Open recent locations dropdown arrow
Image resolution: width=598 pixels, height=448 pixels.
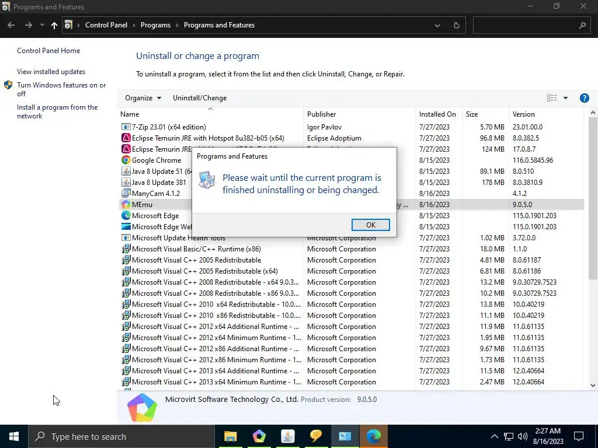click(42, 25)
